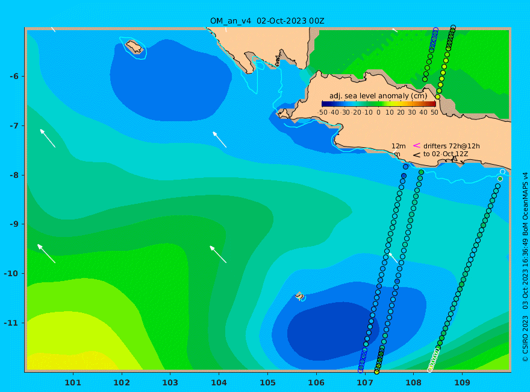The height and width of the screenshot is (392, 530).
Task: Click the white current arrow near 7°S 104°E
Action: 219,139
